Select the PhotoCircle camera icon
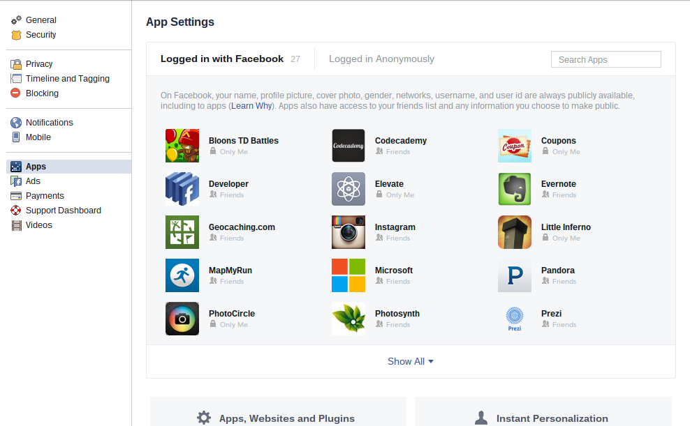Viewport: 690px width, 426px height. point(182,319)
